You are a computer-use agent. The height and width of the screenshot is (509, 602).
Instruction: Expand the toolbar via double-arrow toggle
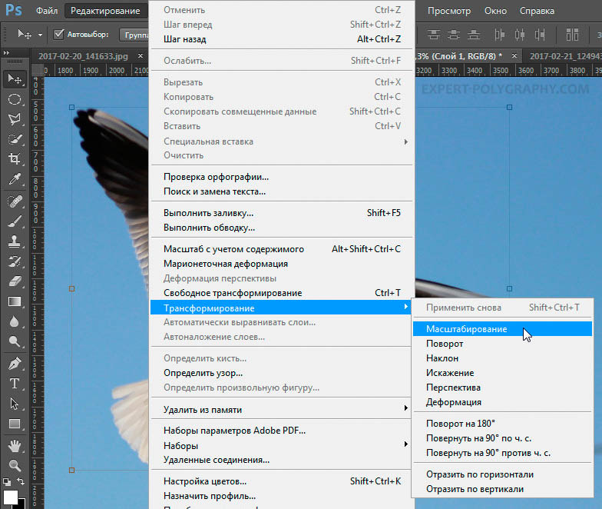(6, 52)
